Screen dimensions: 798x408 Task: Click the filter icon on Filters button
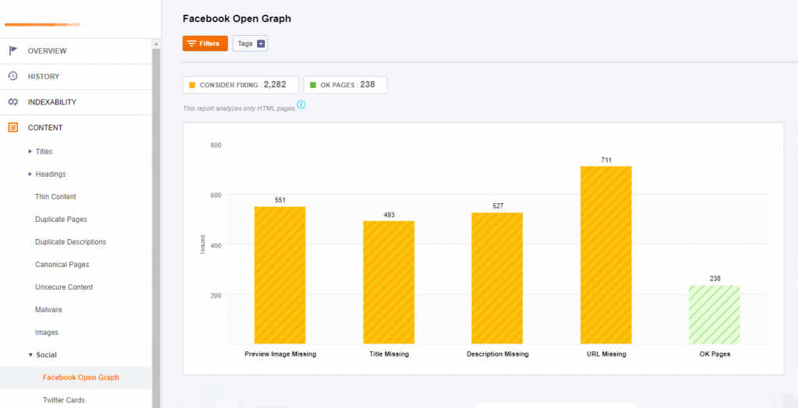[x=191, y=44]
